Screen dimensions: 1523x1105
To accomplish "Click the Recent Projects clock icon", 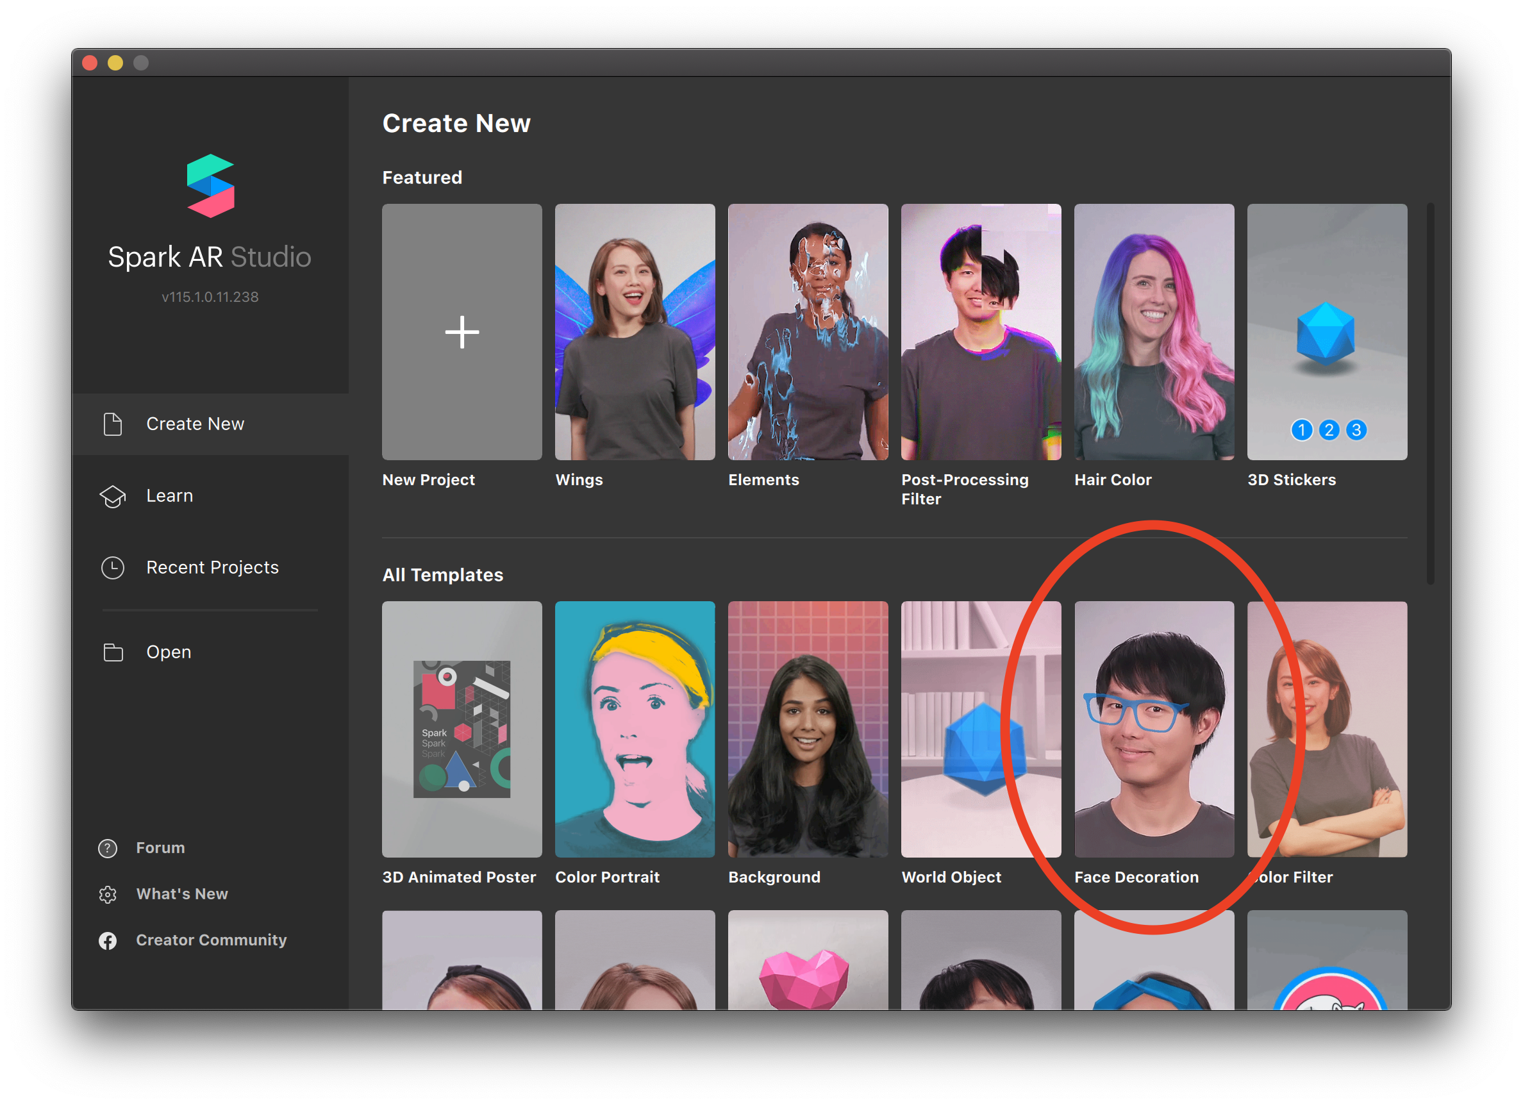I will [x=113, y=568].
